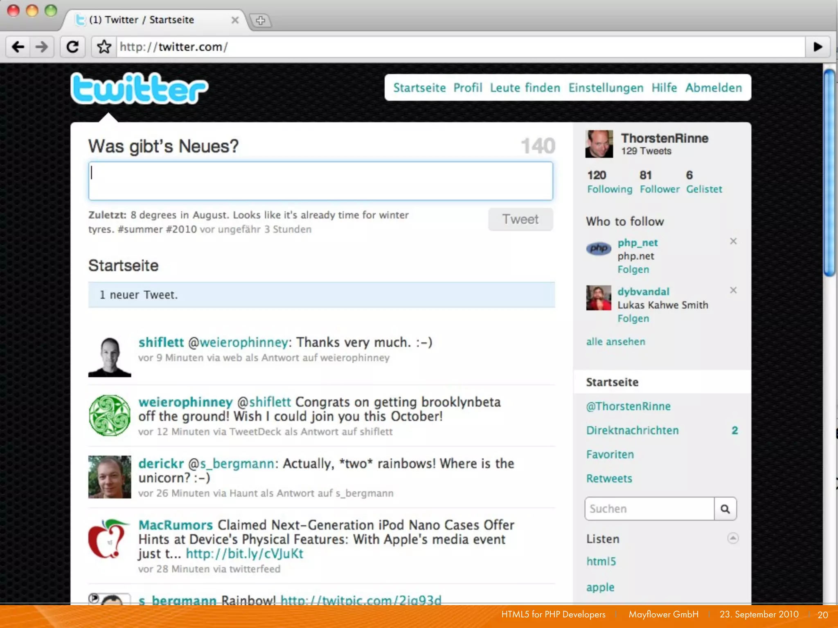Dismiss the php_net follow suggestion
Viewport: 838px width, 628px height.
[733, 241]
